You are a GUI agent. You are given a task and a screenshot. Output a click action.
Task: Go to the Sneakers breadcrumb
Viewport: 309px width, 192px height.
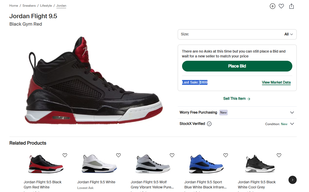[29, 6]
